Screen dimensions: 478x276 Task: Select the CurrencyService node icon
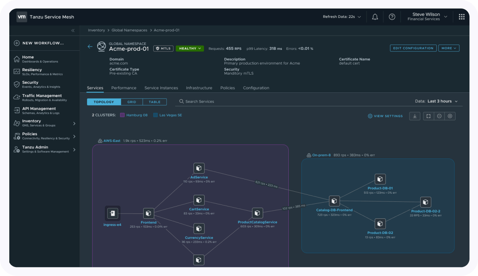[199, 229]
